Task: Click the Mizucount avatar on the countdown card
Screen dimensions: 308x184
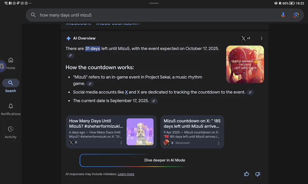Action: pos(166,142)
